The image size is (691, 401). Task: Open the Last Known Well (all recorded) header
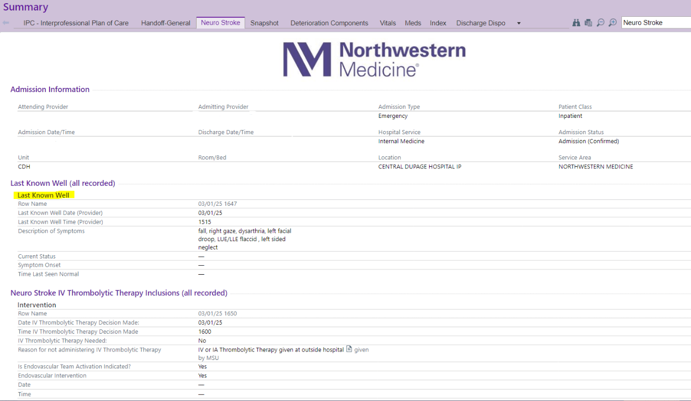[63, 183]
